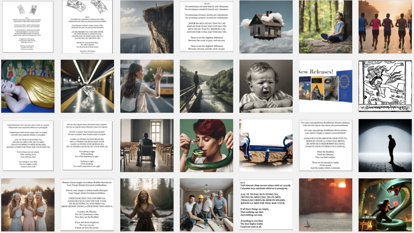Select the floating house with clouds image

[x=266, y=27]
